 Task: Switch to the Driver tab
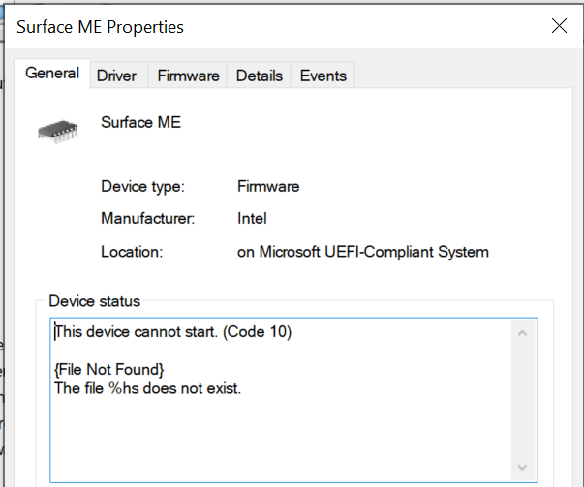tap(116, 76)
